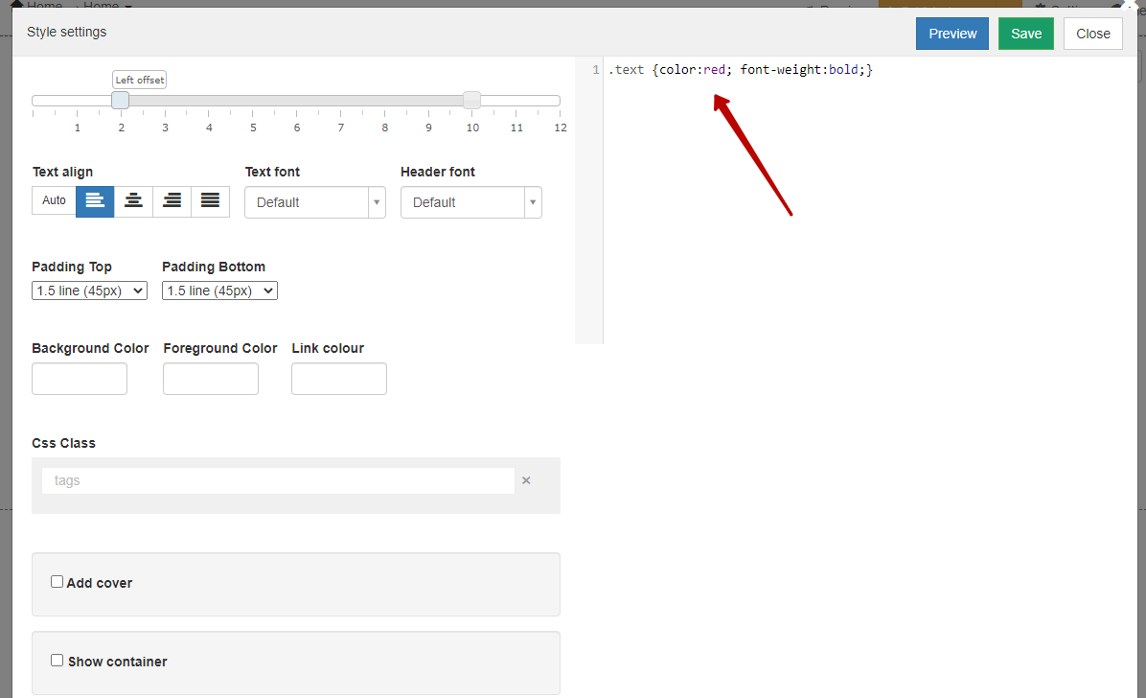Focus the Css Class tags input
This screenshot has height=698, width=1146.
click(x=278, y=480)
